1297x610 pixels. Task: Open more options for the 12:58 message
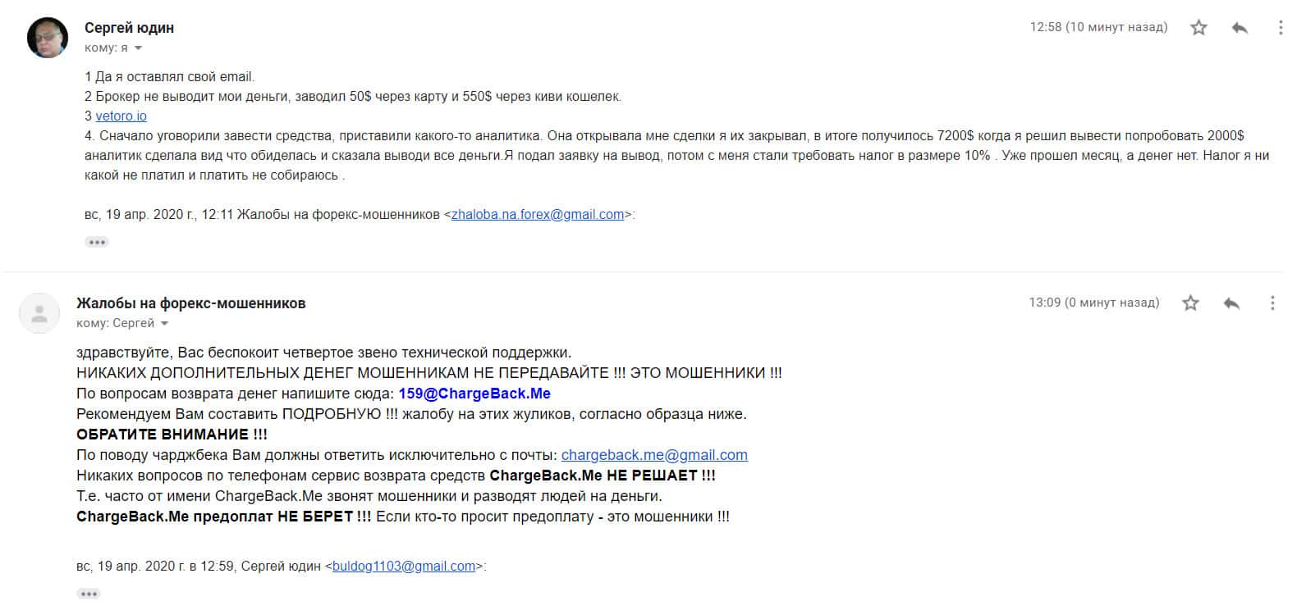[x=1280, y=28]
